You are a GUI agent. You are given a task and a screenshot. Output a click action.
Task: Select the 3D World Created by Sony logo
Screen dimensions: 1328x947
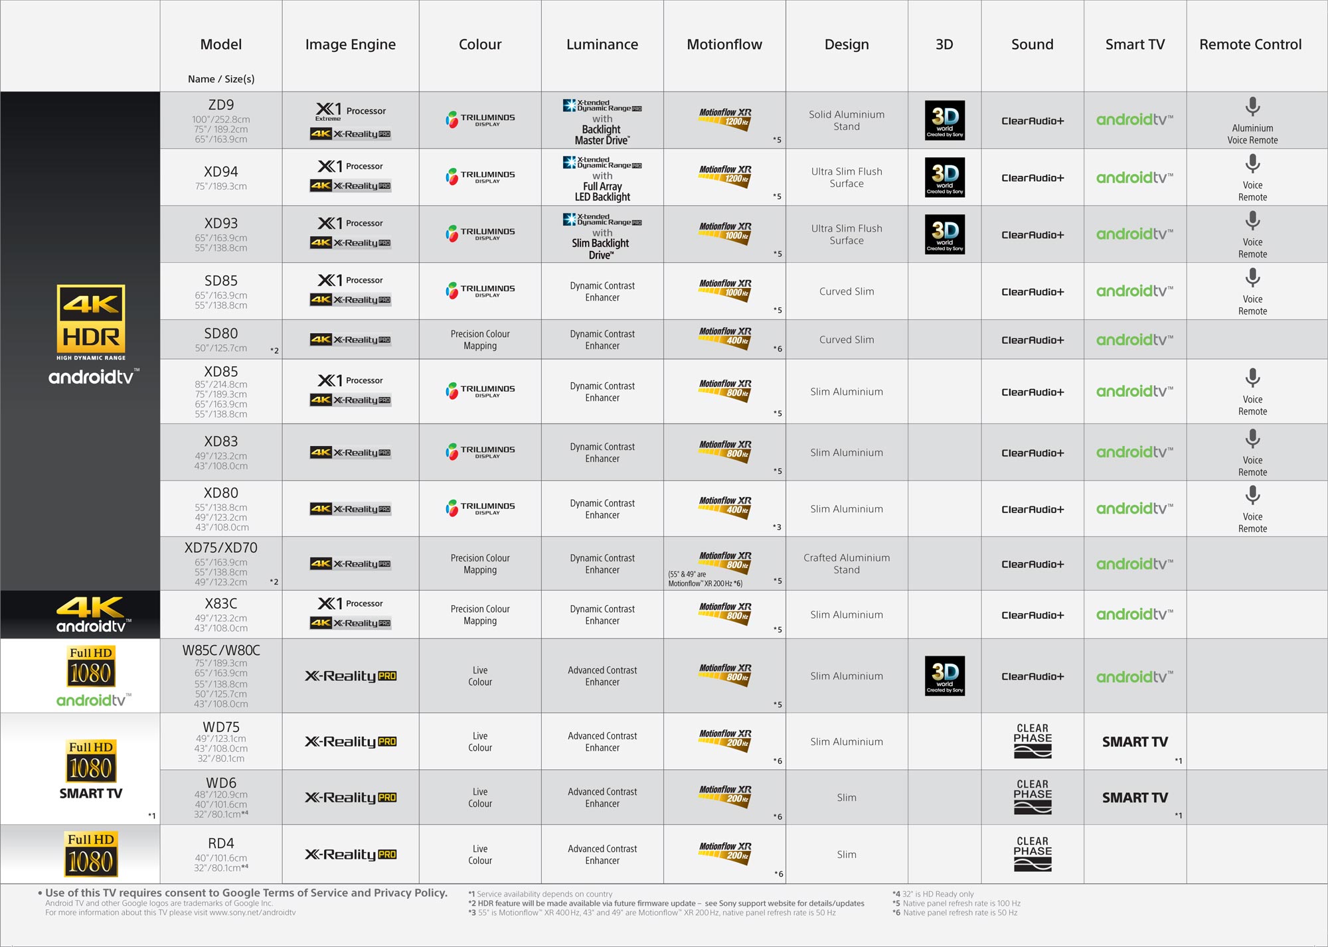coord(944,120)
